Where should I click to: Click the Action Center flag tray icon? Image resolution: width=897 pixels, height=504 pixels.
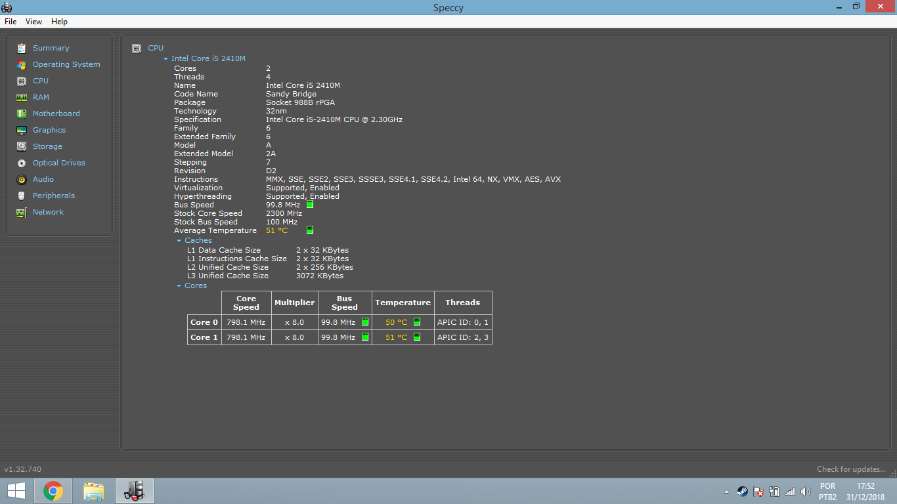[758, 492]
